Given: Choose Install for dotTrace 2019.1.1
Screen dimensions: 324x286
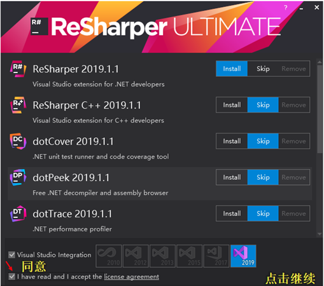Looking at the screenshot, I should point(232,214).
